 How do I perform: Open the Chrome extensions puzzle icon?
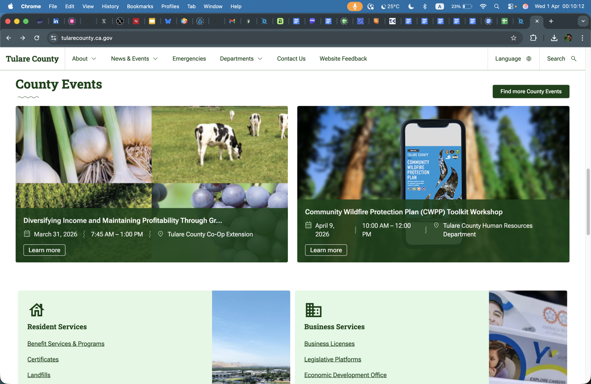click(x=533, y=38)
